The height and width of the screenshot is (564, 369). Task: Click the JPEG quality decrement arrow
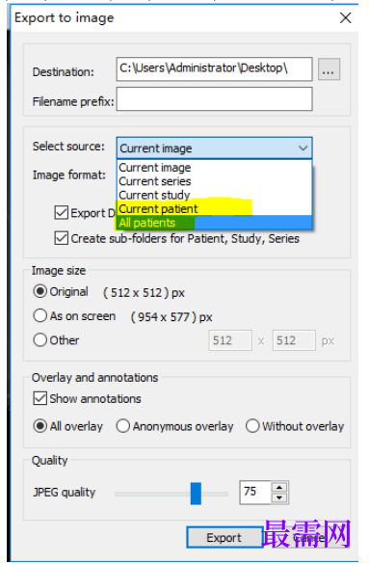pyautogui.click(x=279, y=497)
